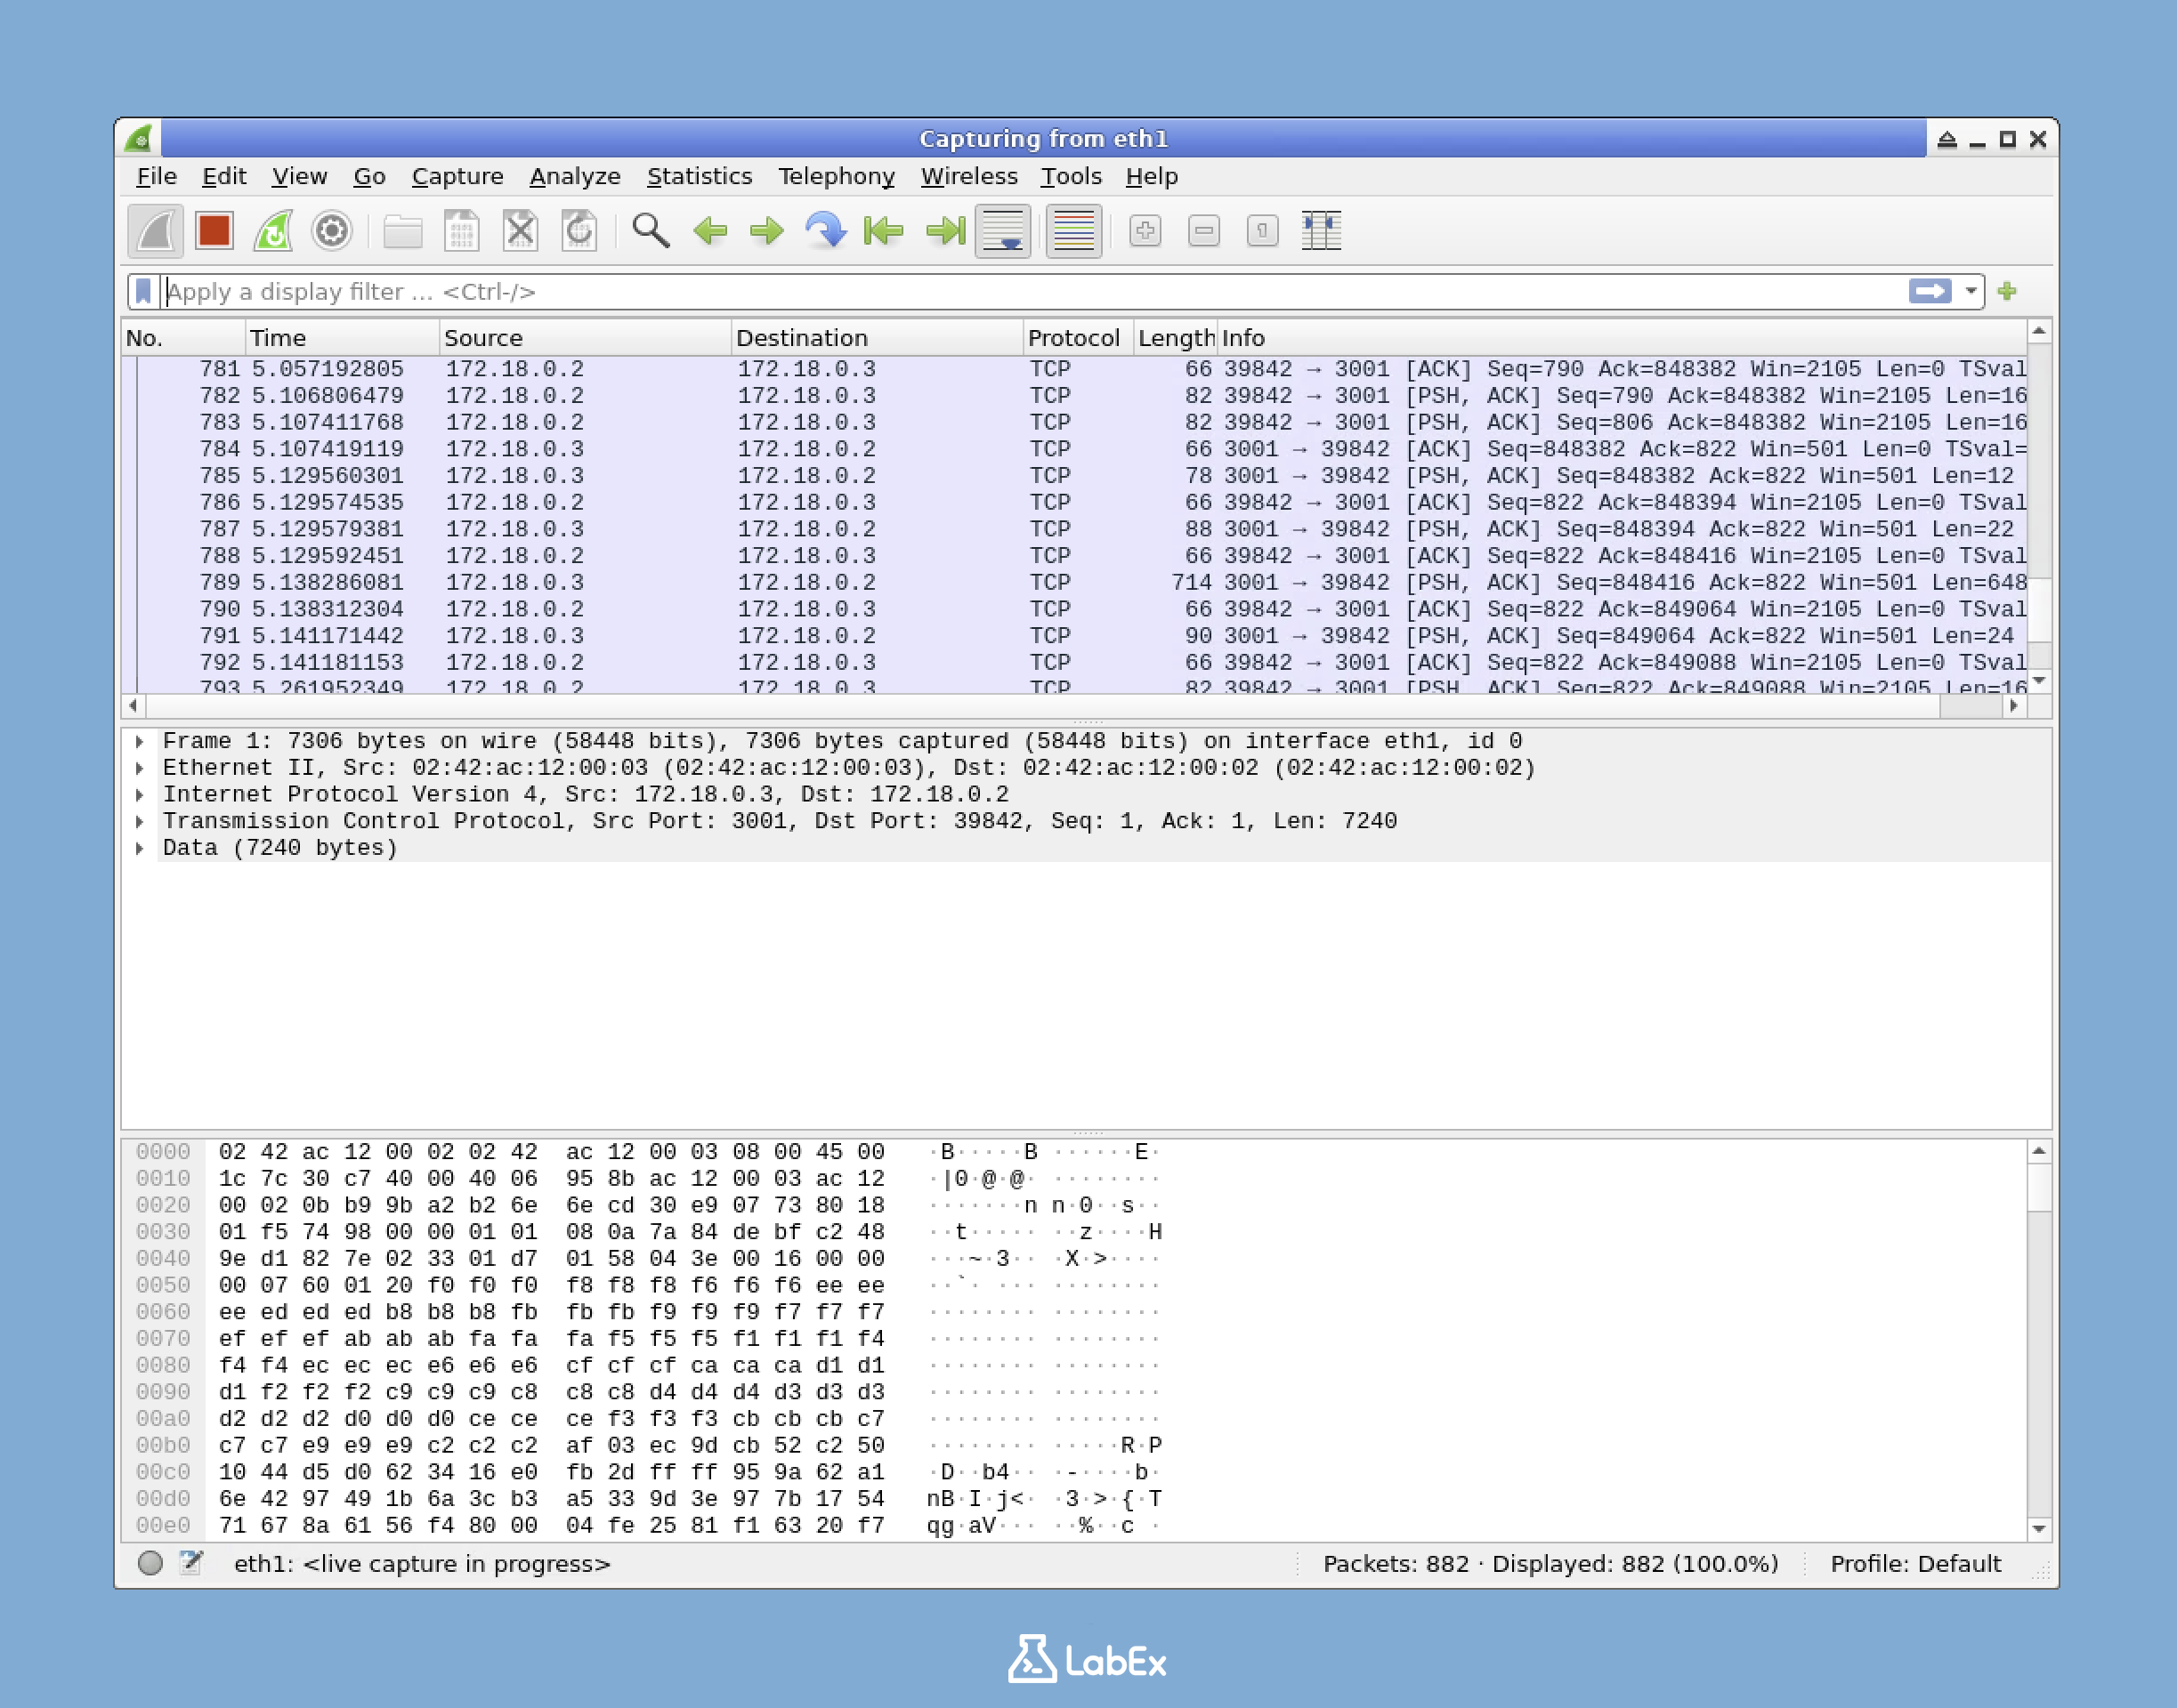The image size is (2177, 1708).
Task: Stop the live capture
Action: [x=213, y=230]
